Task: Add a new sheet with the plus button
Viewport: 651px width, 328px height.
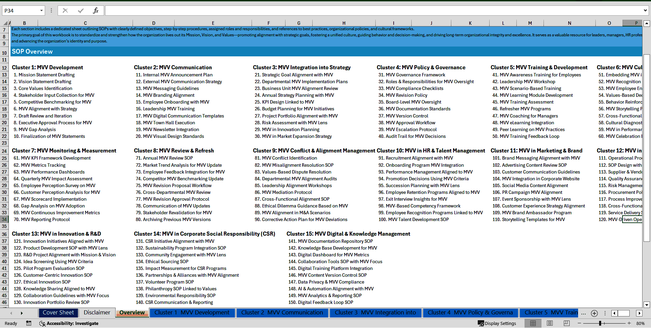Action: pyautogui.click(x=594, y=313)
